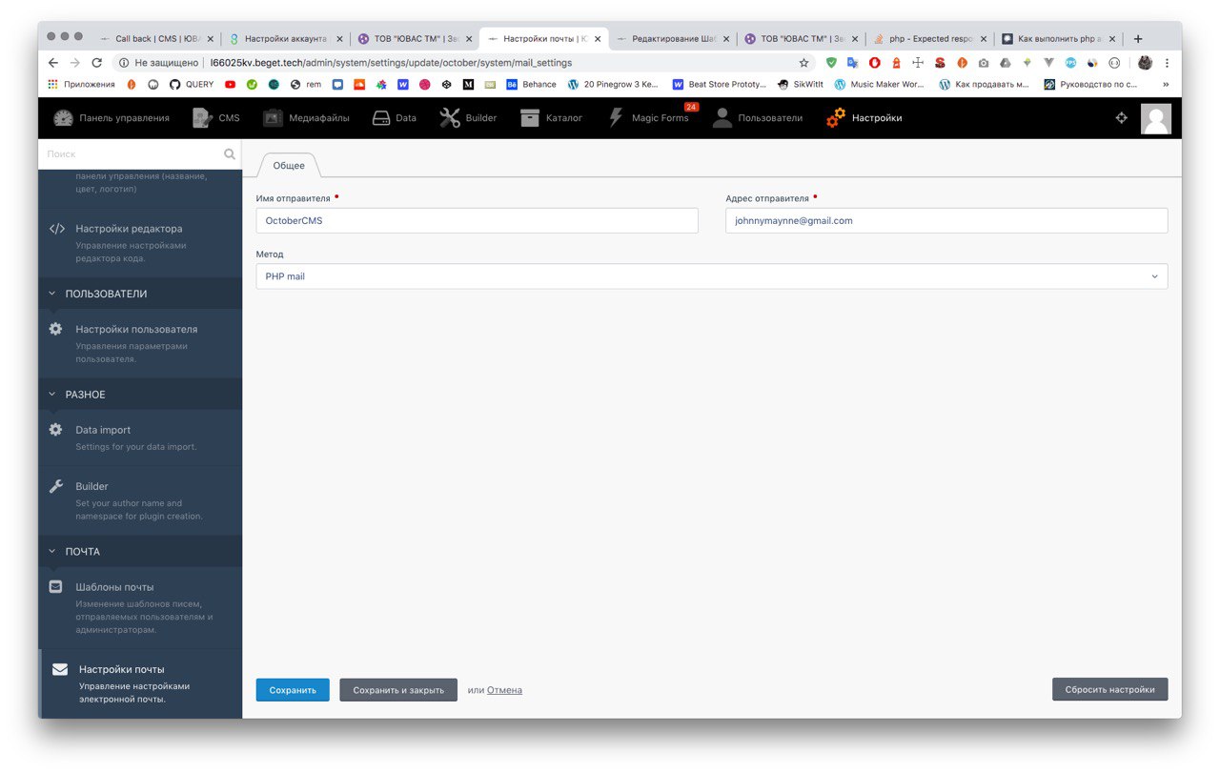1220x773 pixels.
Task: Open the Behance bookmark
Action: click(x=531, y=84)
